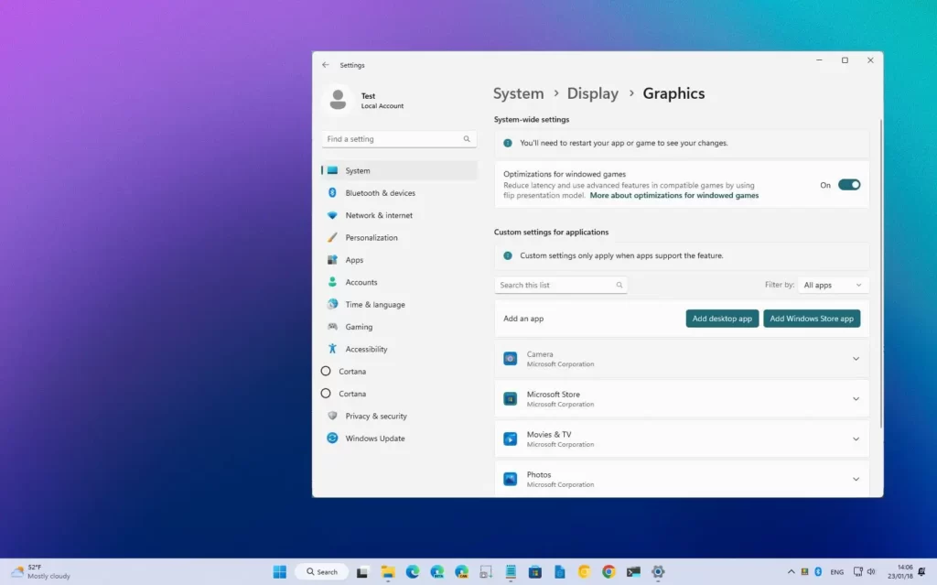Viewport: 937px width, 585px height.
Task: Click the Gaming controller icon
Action: [332, 327]
